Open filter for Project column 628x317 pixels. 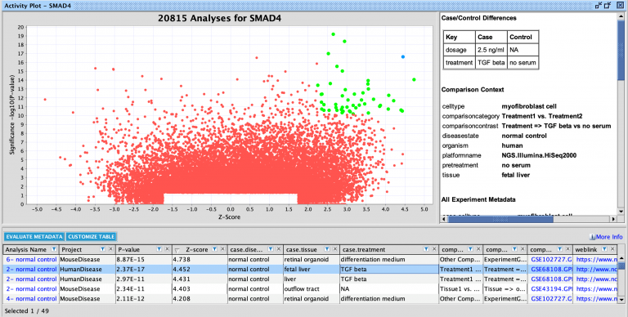point(102,249)
